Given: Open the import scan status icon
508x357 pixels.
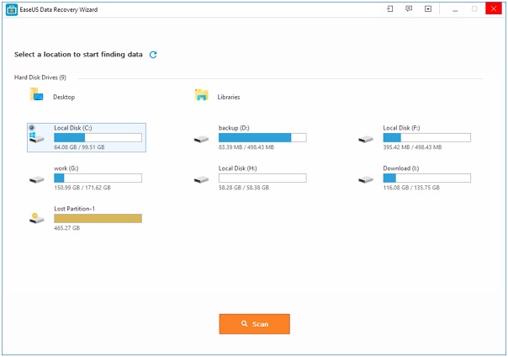Looking at the screenshot, I should click(x=389, y=9).
